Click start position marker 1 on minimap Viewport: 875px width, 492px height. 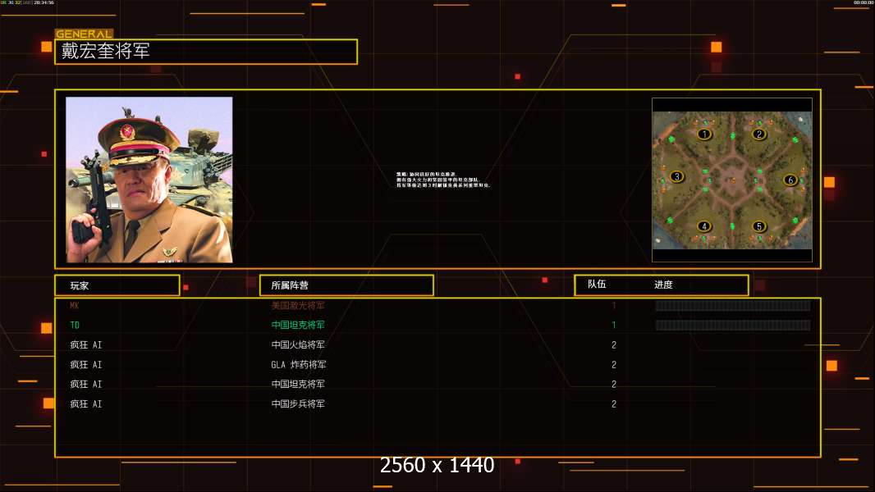[704, 134]
